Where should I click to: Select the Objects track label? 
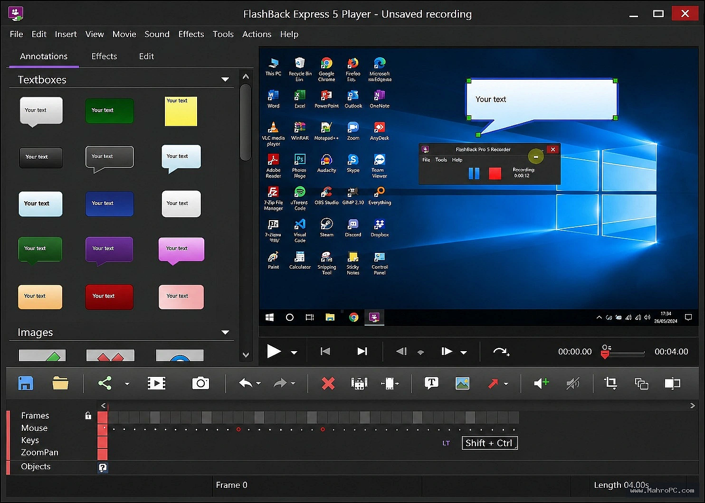[x=36, y=466]
